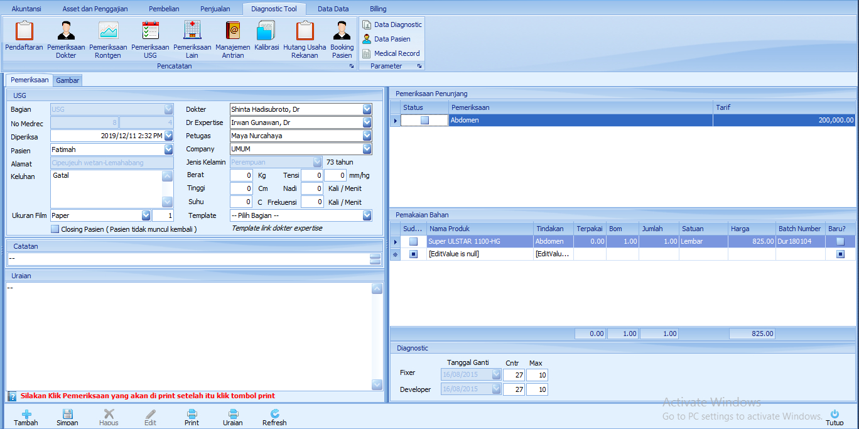The width and height of the screenshot is (859, 429).
Task: Toggle Status checkbox for Abdomen row
Action: pyautogui.click(x=425, y=120)
